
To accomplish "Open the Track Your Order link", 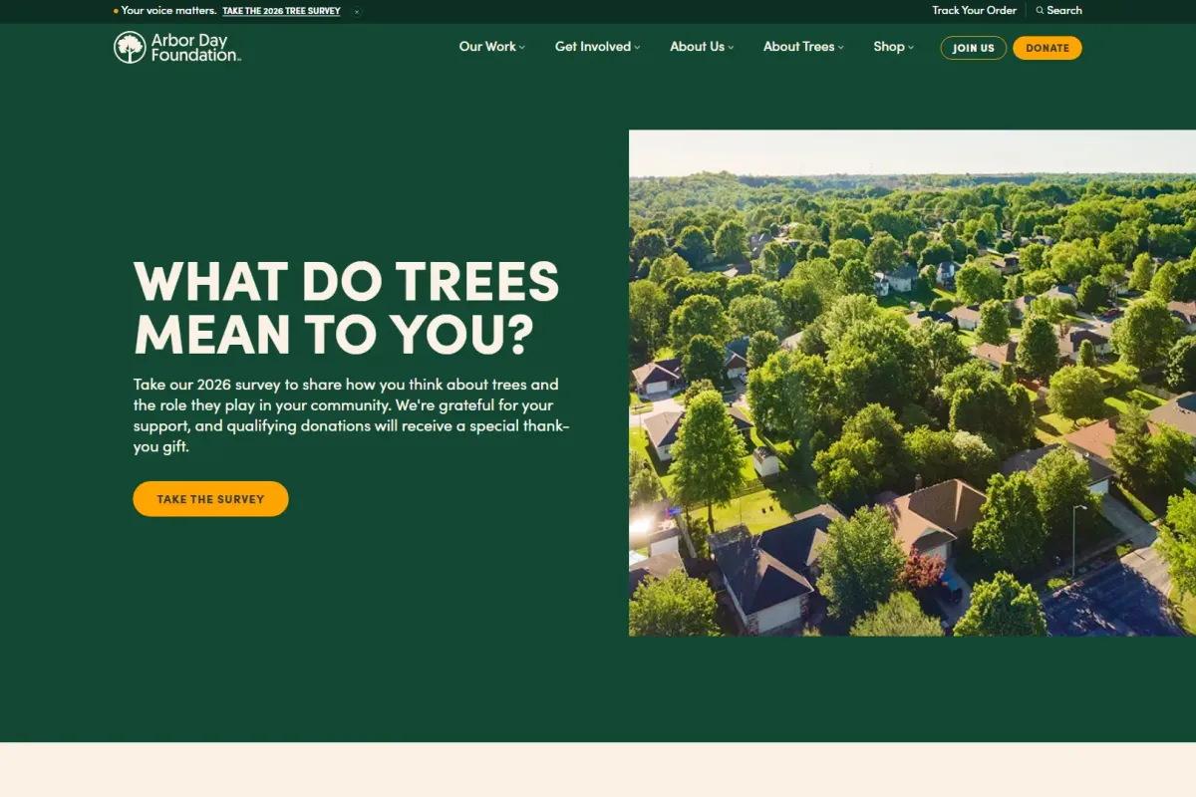I will click(x=974, y=10).
